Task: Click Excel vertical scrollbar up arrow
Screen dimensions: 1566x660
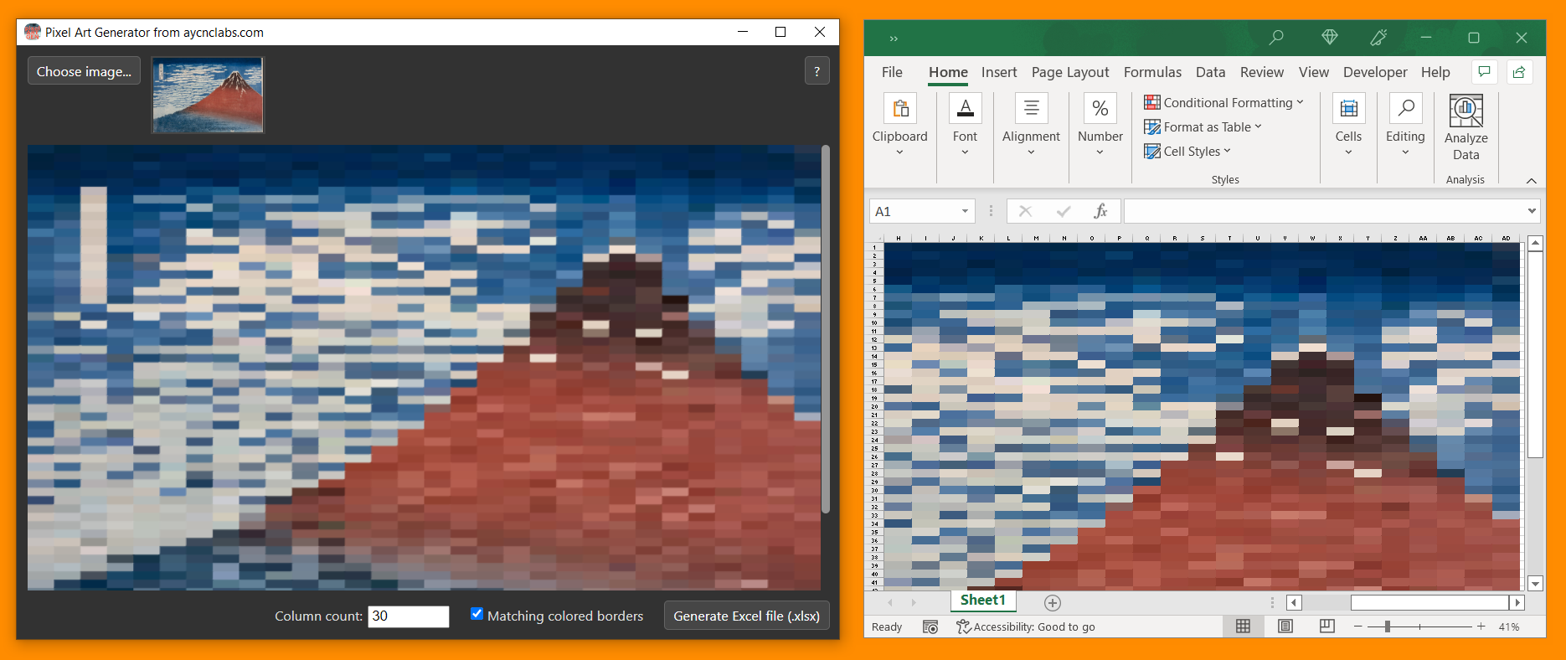Action: point(1535,244)
